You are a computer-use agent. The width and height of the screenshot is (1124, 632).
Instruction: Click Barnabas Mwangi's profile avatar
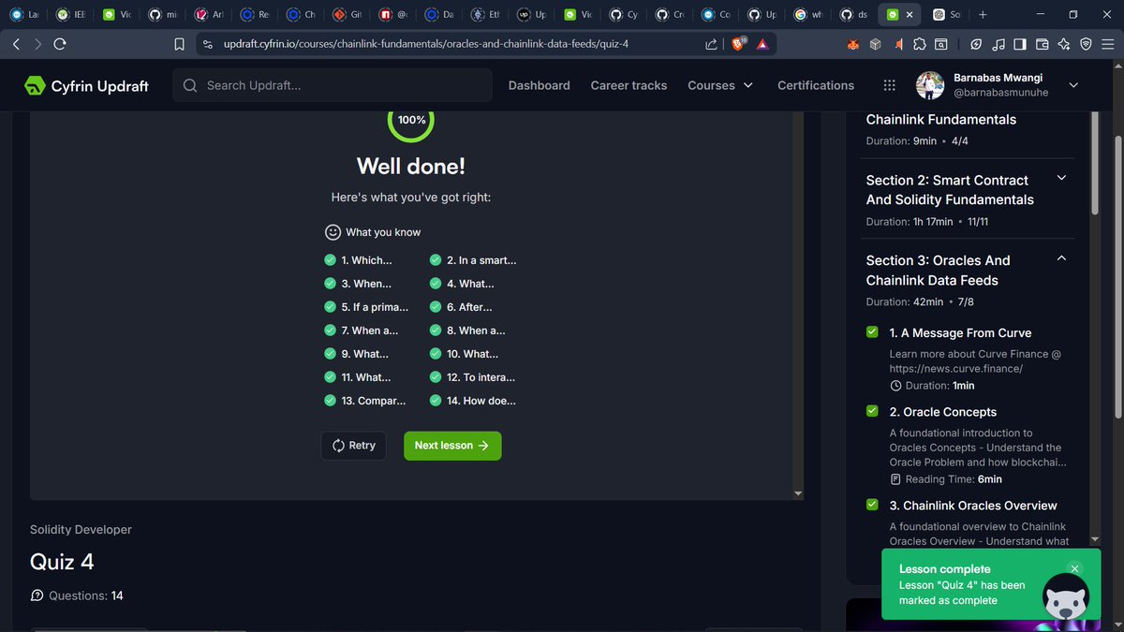click(x=929, y=85)
